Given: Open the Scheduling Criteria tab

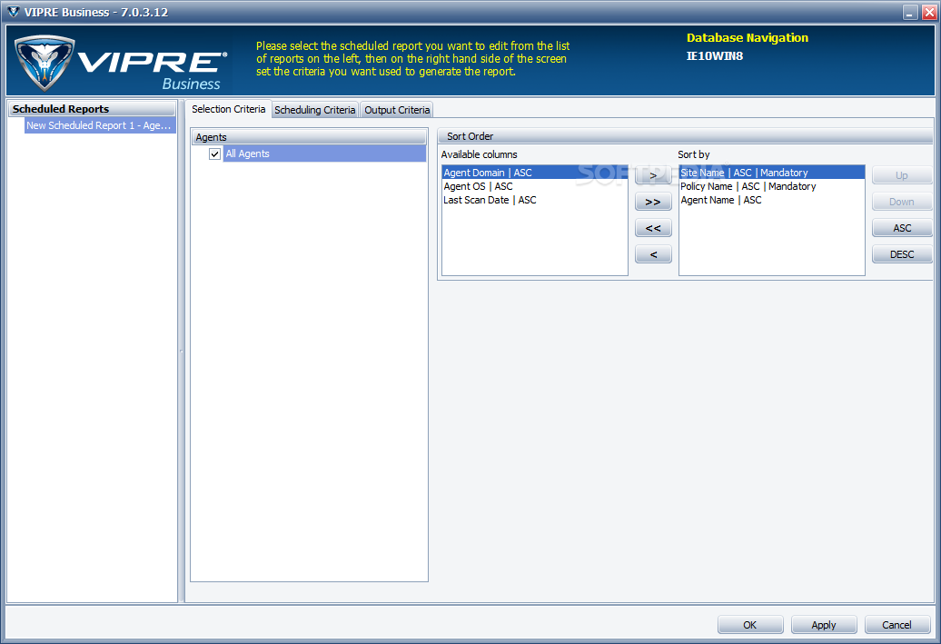Looking at the screenshot, I should point(315,110).
